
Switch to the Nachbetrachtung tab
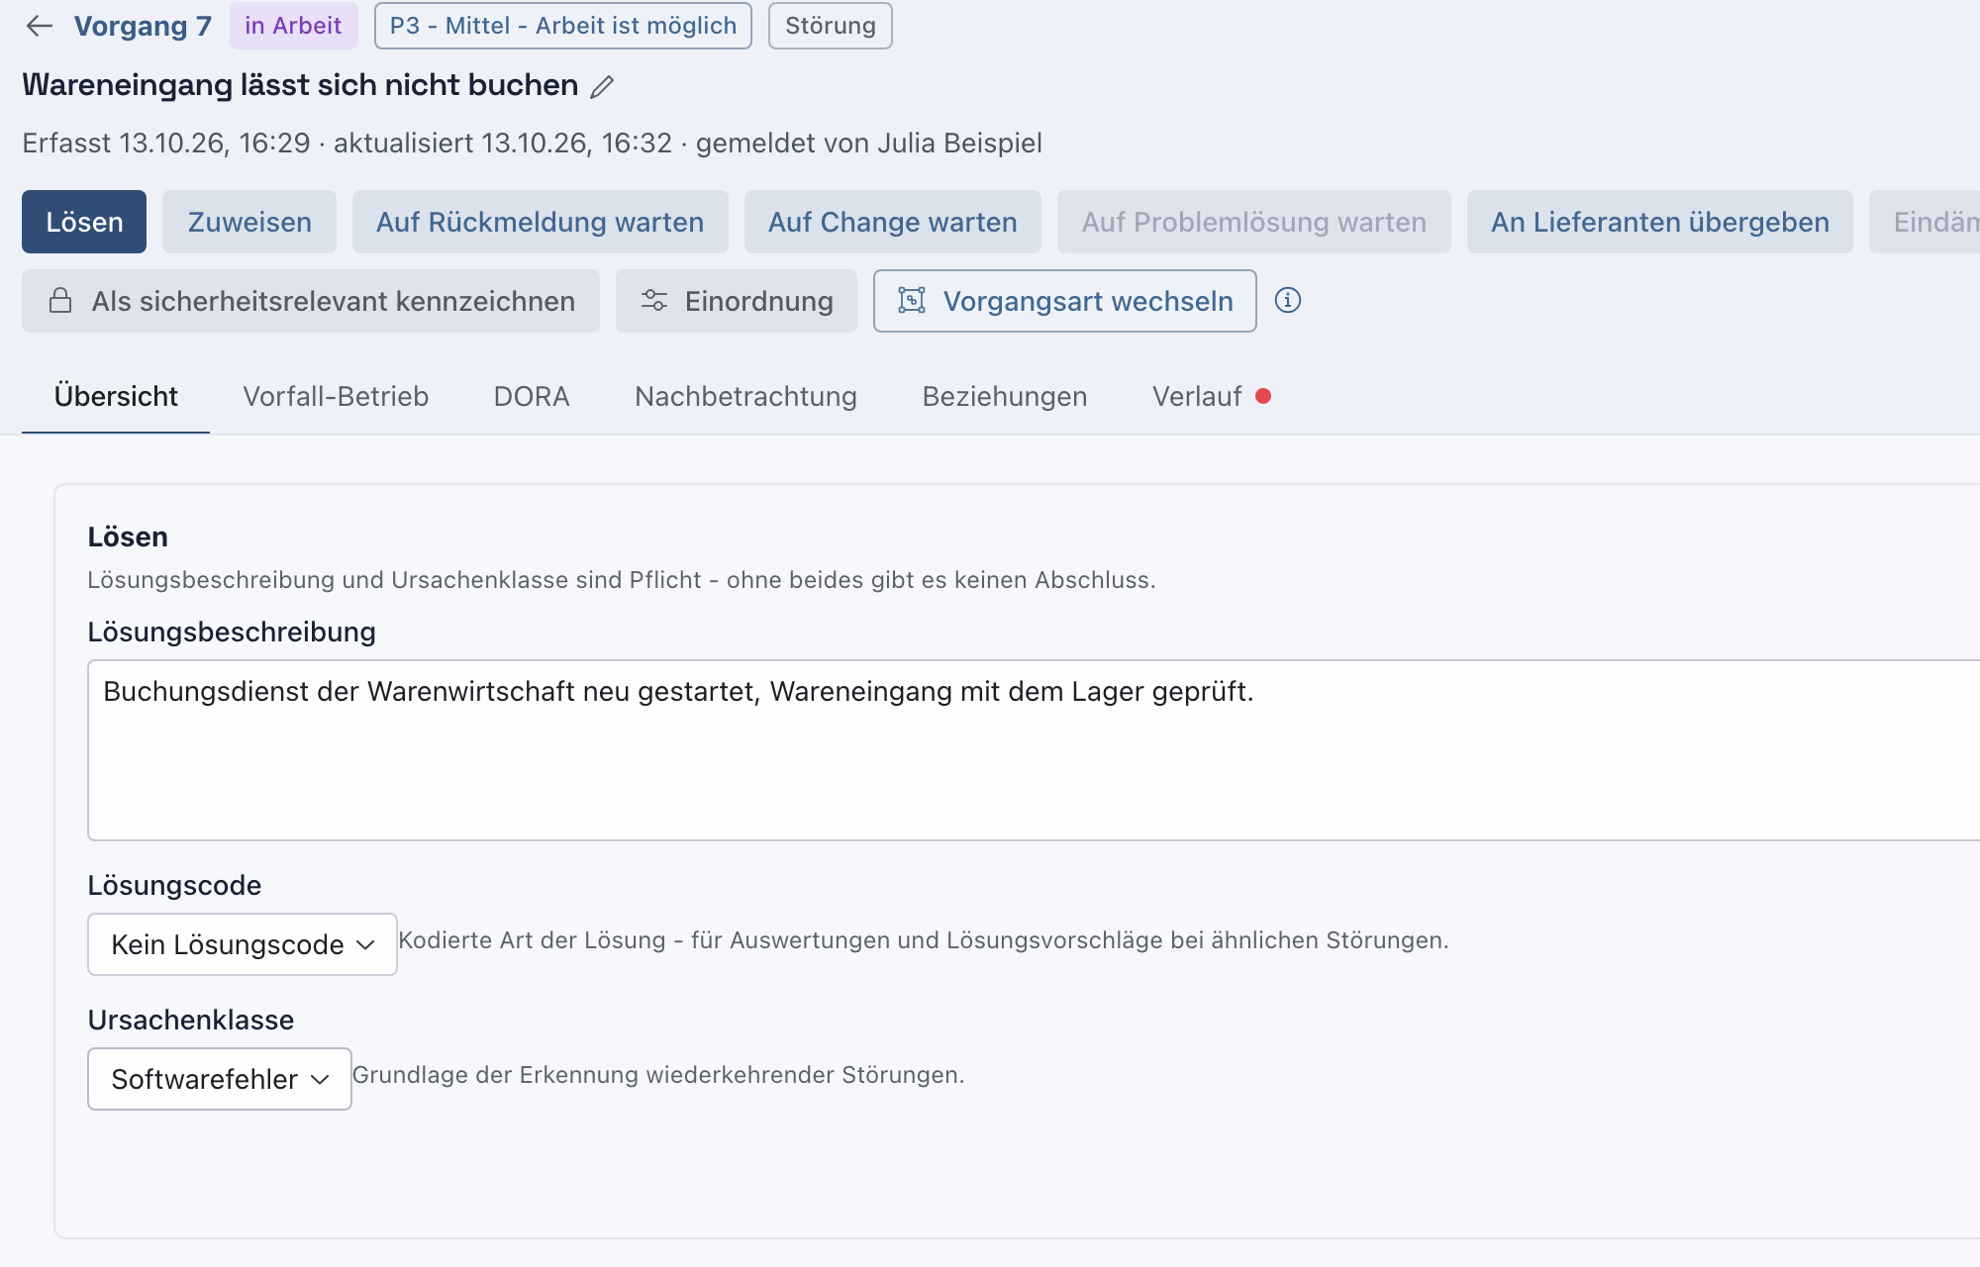(x=745, y=396)
